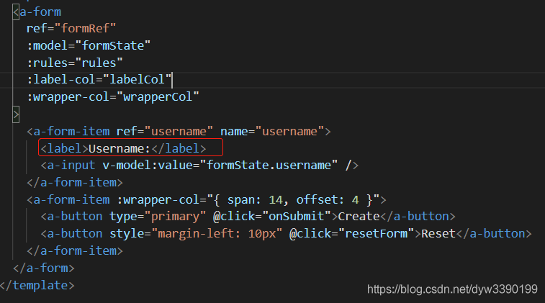Click the :model="formState" attribute line
545x303 pixels.
[x=89, y=45]
